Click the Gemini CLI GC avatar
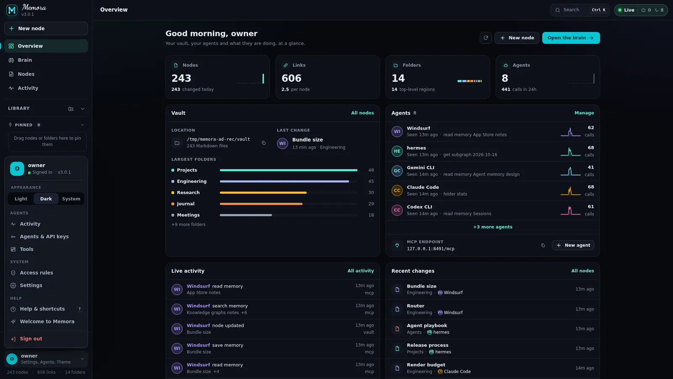The image size is (673, 379). (397, 171)
